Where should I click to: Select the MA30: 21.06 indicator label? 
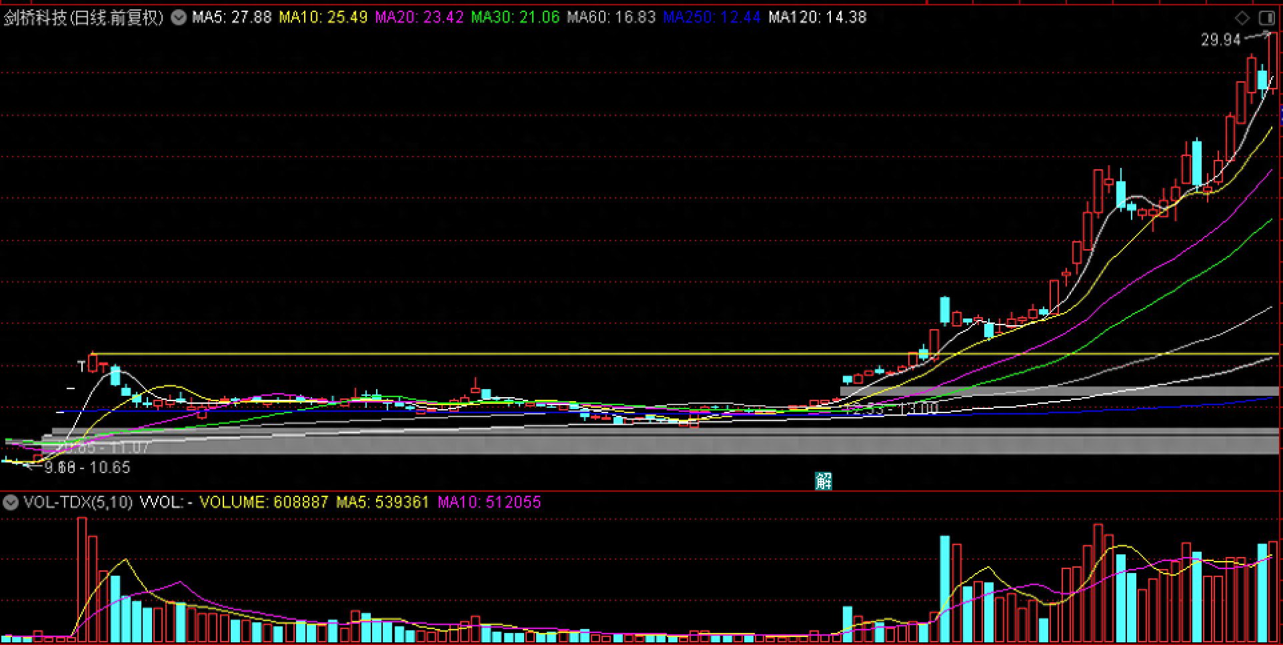coord(515,17)
